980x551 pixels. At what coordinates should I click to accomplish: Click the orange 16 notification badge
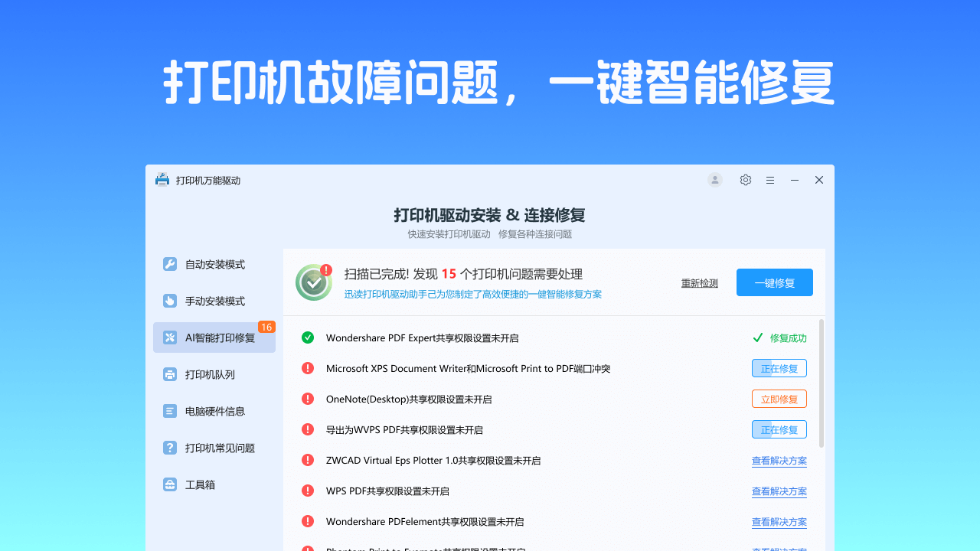tap(266, 327)
